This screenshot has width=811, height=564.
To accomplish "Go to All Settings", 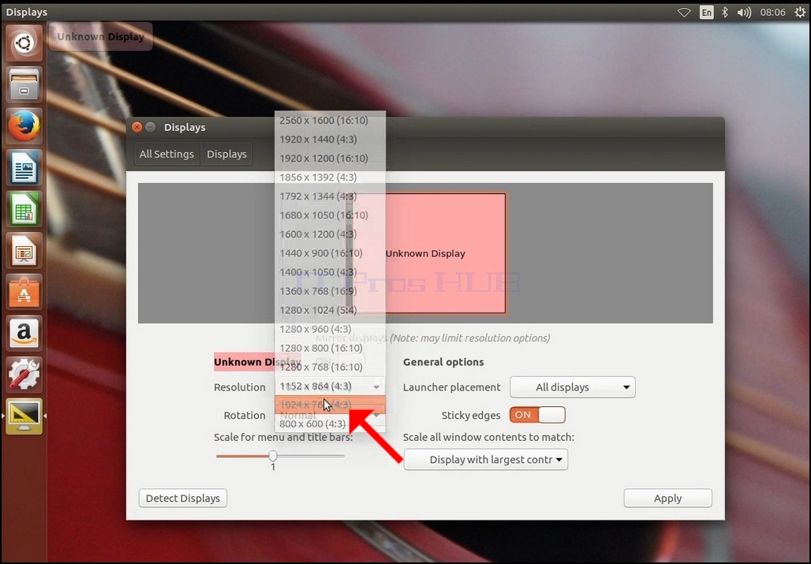I will pos(166,154).
